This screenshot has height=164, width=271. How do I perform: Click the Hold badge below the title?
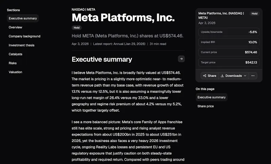tap(77, 28)
